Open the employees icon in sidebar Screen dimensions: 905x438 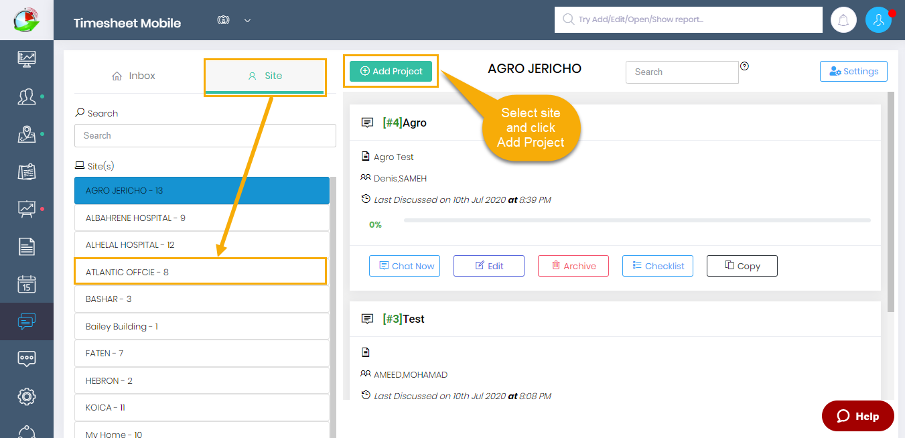pyautogui.click(x=27, y=96)
